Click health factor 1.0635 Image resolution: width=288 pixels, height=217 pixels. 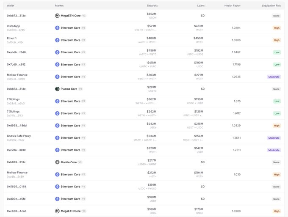(x=236, y=77)
